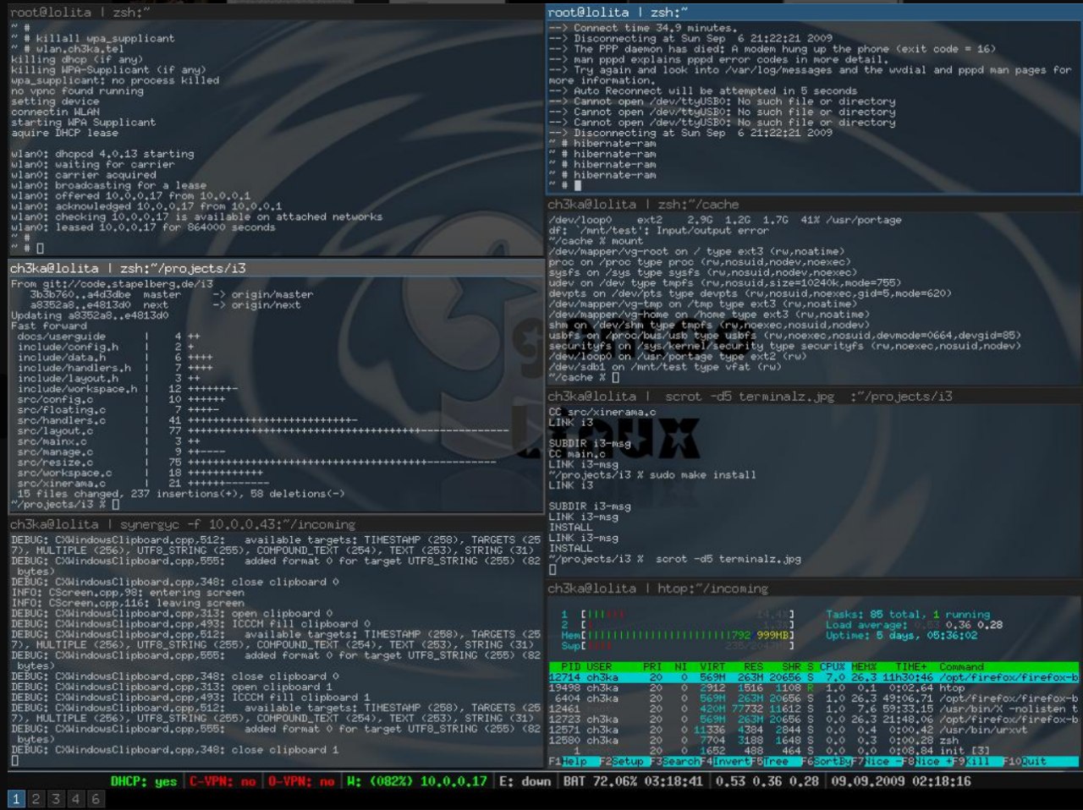Focus the zsh:~/projects/i3 title bar
The image size is (1083, 810).
click(275, 268)
